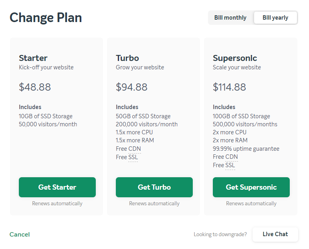Click the CDN term in Turbo plan

(x=135, y=149)
